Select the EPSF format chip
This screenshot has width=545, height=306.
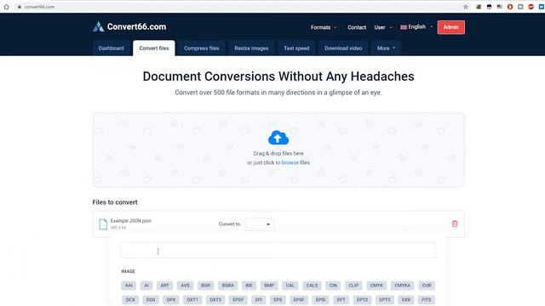click(x=299, y=300)
